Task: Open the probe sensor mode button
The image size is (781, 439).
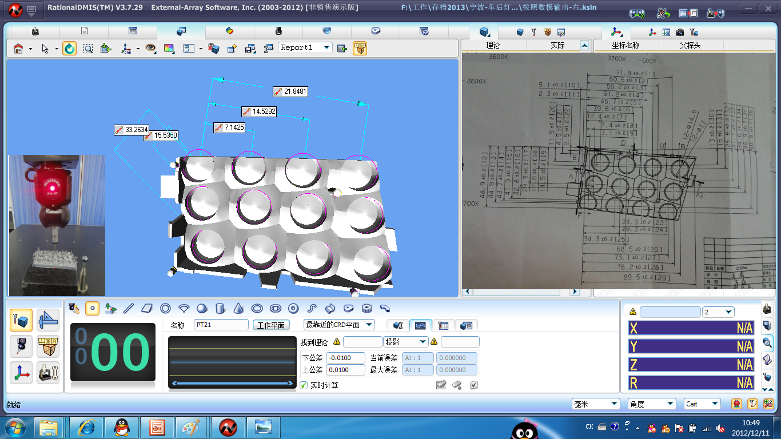Action: pos(21,347)
